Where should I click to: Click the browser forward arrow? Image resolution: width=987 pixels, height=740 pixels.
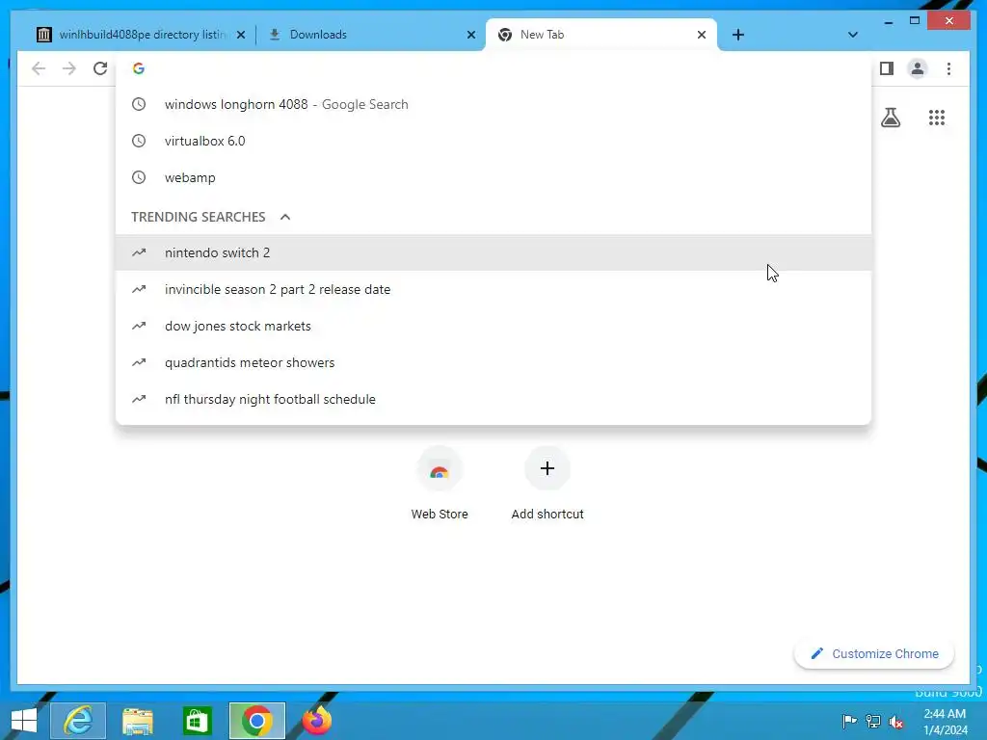[69, 68]
